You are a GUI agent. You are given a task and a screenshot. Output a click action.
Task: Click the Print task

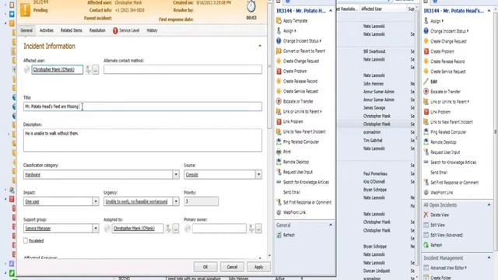point(287,152)
